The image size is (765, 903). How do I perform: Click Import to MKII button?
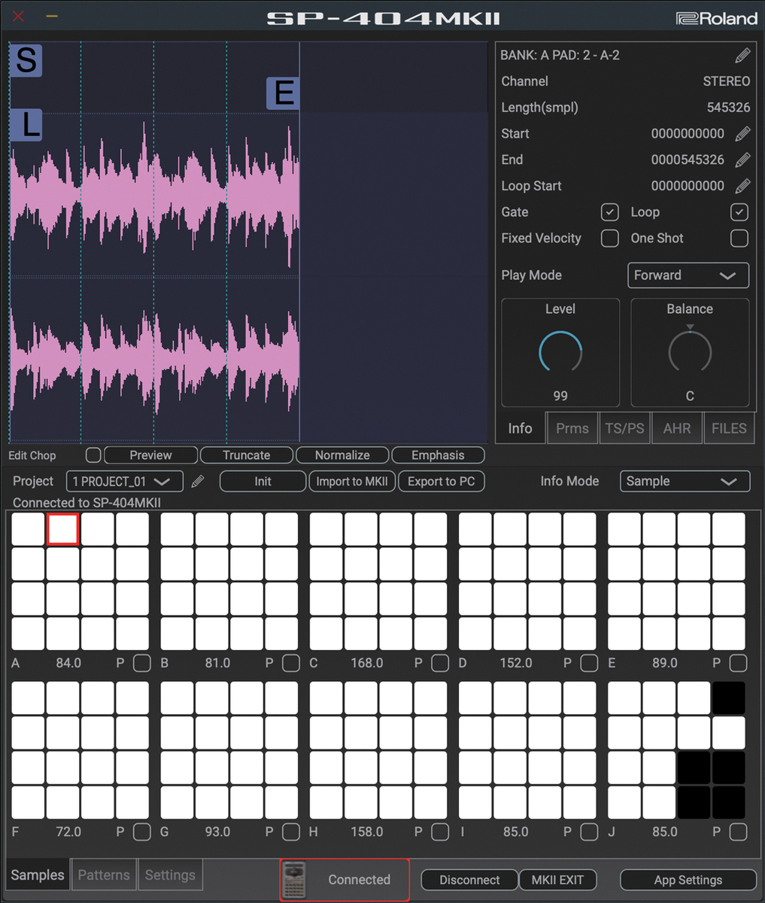tap(352, 482)
